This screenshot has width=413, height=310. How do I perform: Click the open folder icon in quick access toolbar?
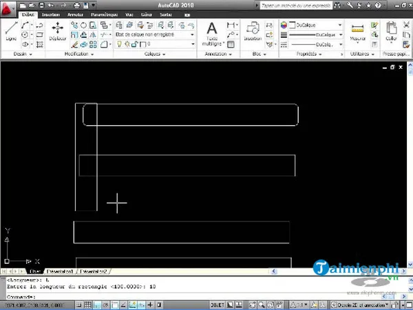coord(32,5)
